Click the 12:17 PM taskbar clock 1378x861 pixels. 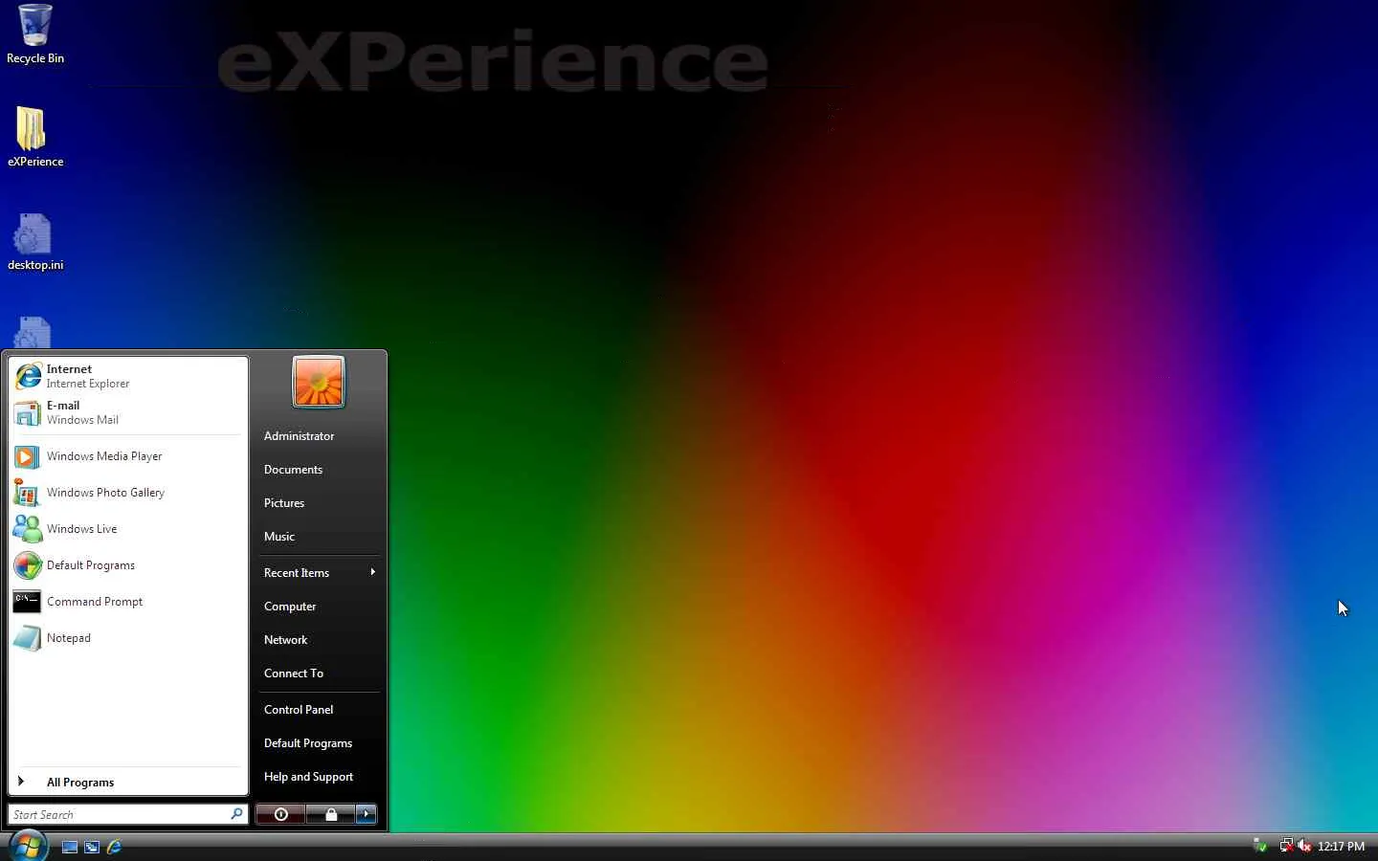(1341, 847)
